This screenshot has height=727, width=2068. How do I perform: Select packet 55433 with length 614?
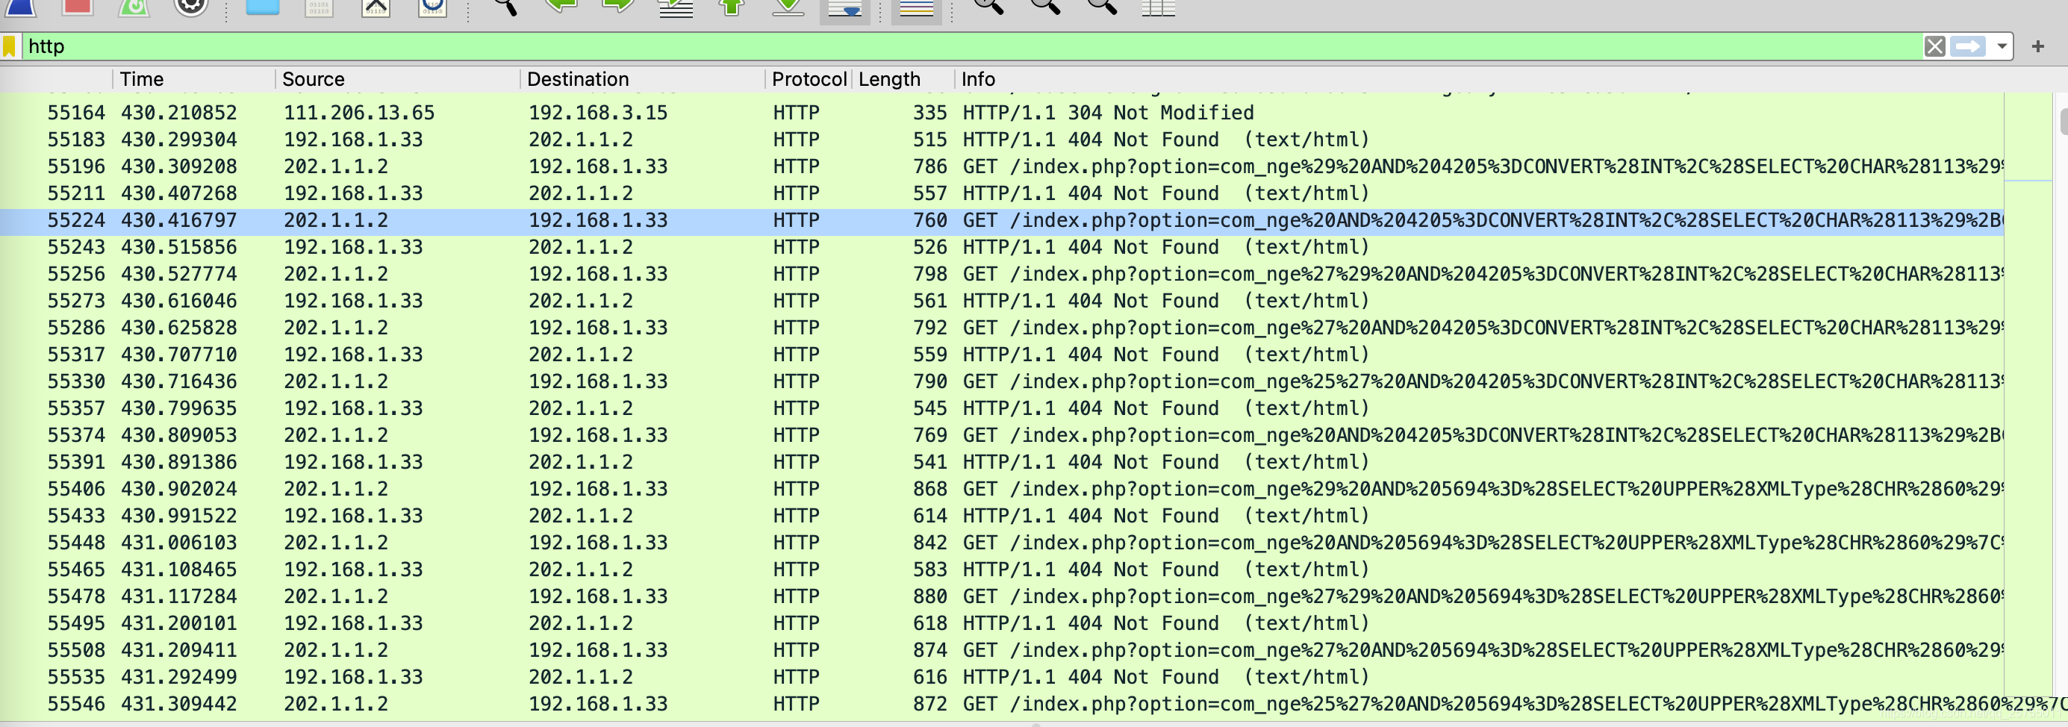[x=1002, y=516]
